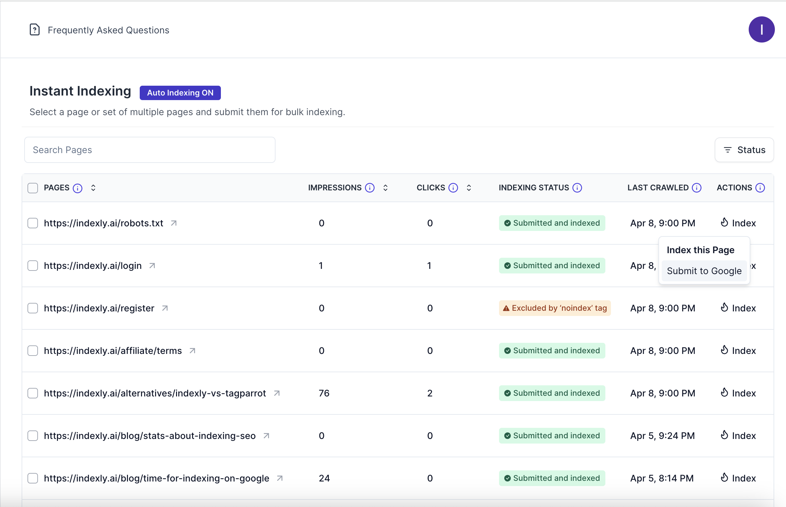Click the Apr 5, 8:14 PM last crawled date
This screenshot has height=507, width=786.
tap(662, 478)
